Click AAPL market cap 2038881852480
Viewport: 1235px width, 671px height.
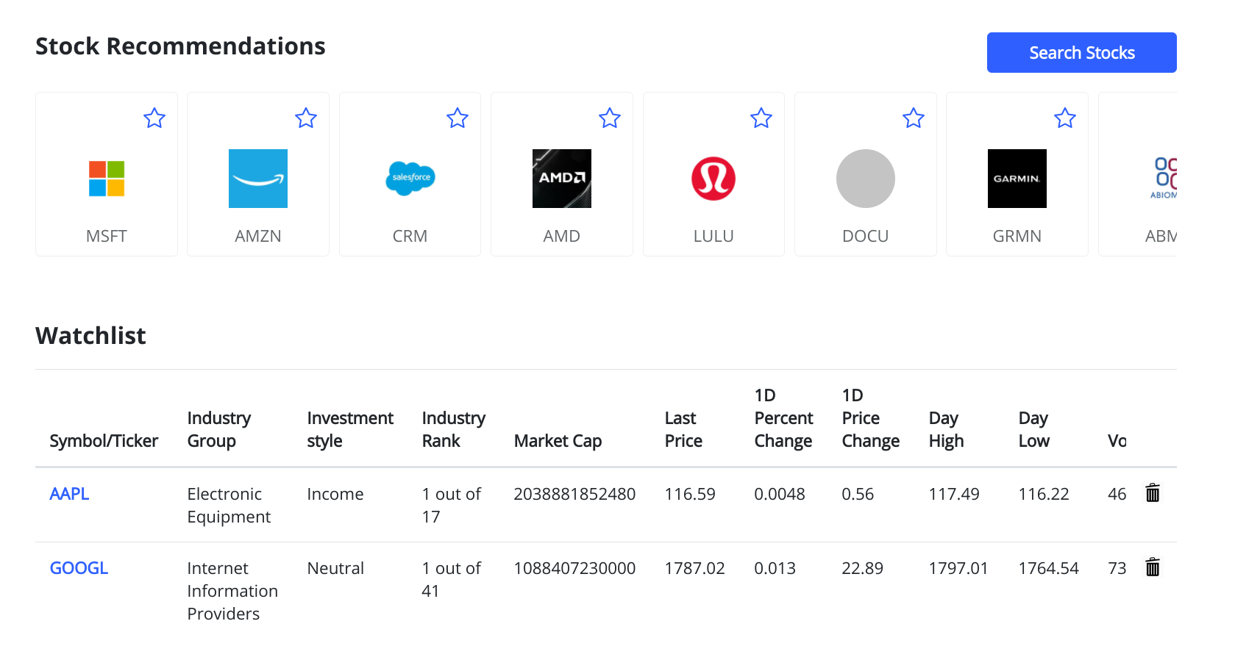click(574, 494)
